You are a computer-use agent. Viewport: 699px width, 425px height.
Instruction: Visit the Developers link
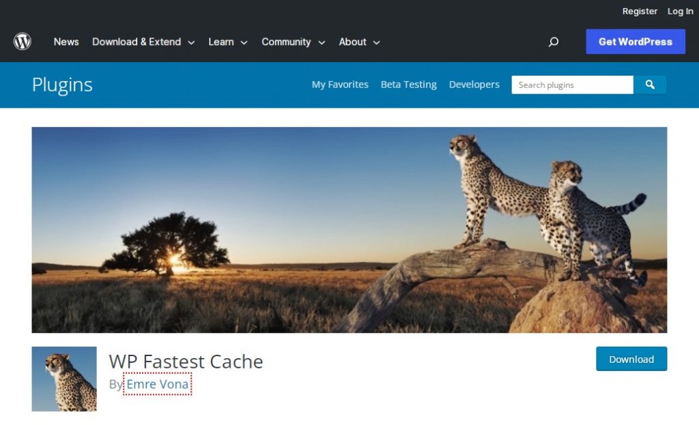coord(474,85)
